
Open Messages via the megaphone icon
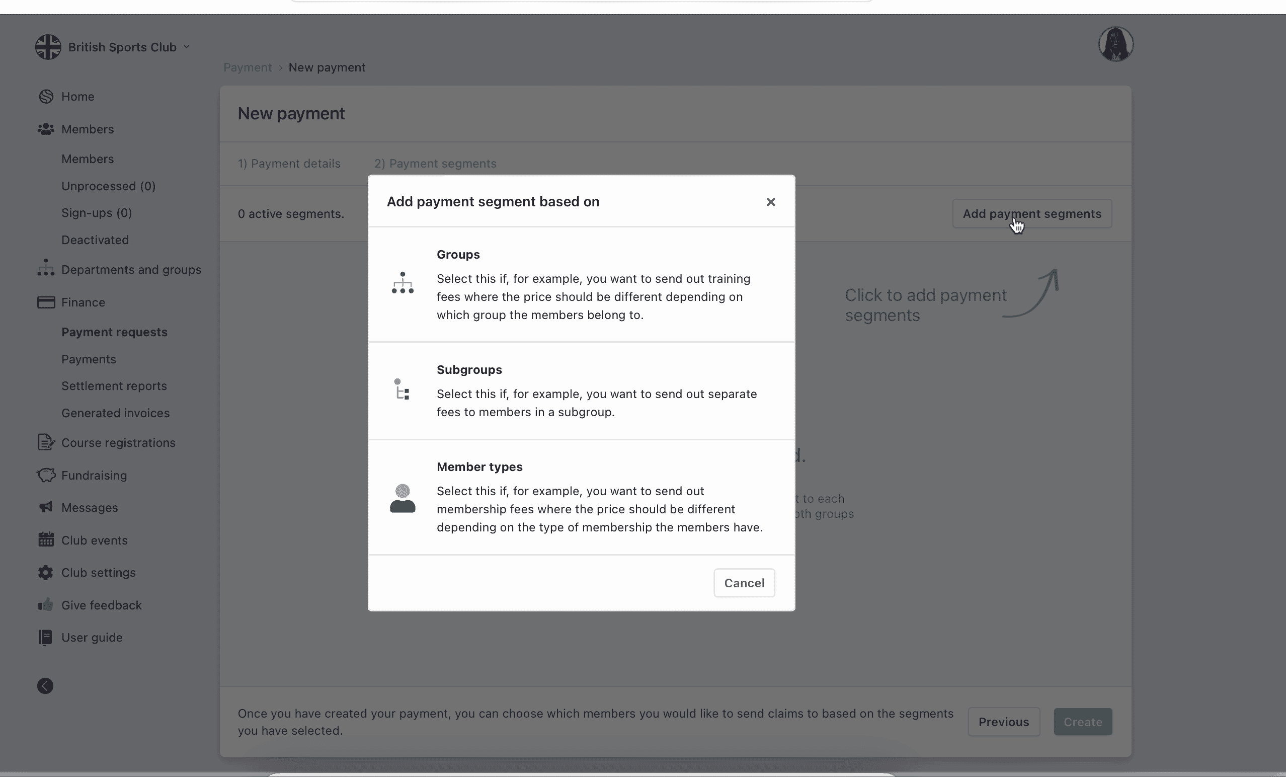point(46,507)
